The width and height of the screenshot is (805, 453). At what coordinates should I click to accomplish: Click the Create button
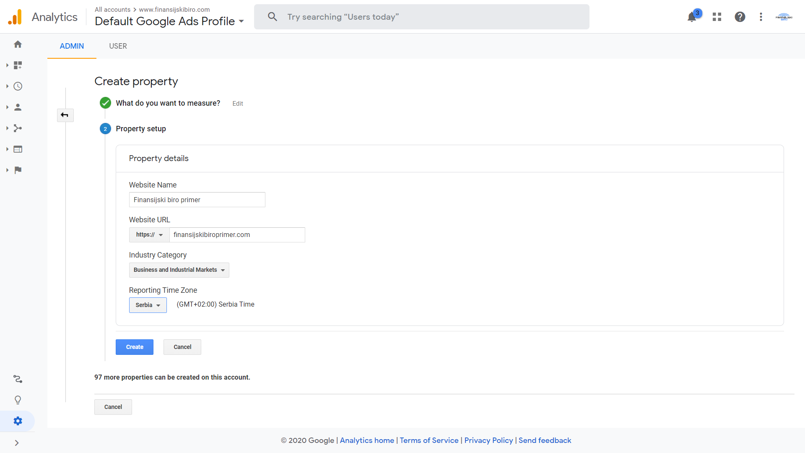coord(134,347)
